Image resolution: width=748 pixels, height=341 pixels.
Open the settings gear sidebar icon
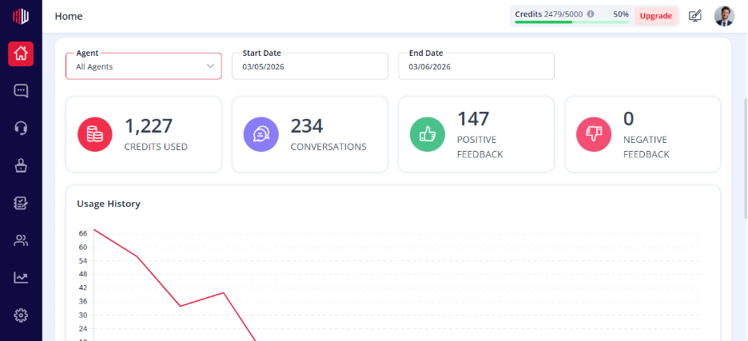coord(21,315)
